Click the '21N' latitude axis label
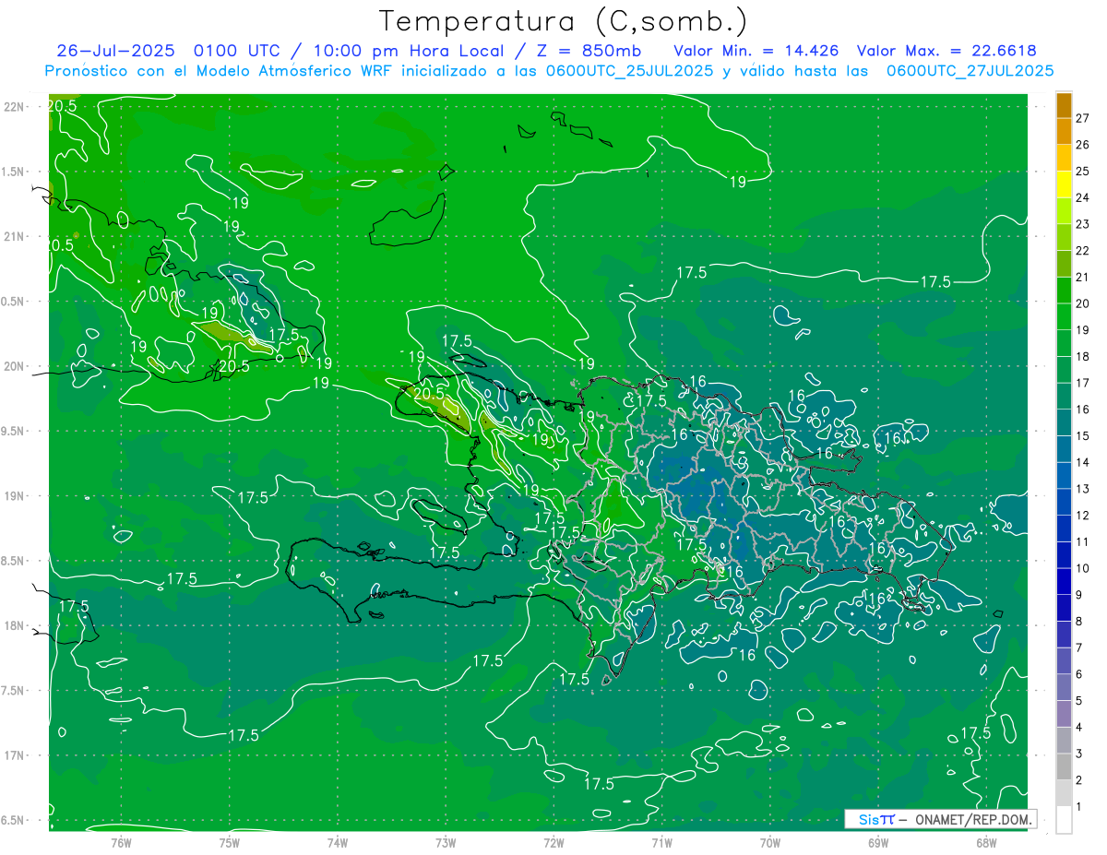Screen dimensions: 1107x855 click(x=13, y=236)
